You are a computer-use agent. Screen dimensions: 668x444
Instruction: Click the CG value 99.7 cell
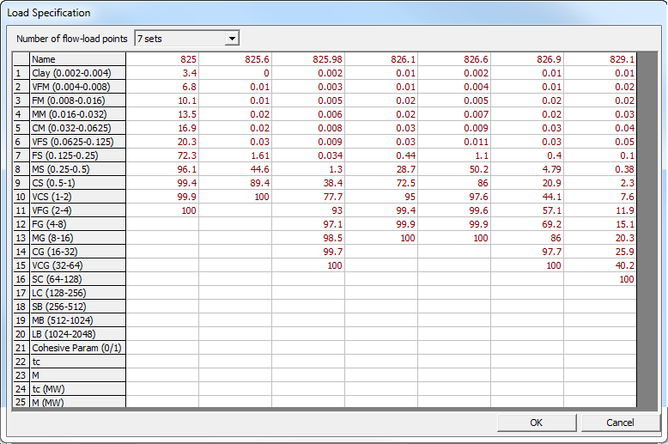click(308, 252)
